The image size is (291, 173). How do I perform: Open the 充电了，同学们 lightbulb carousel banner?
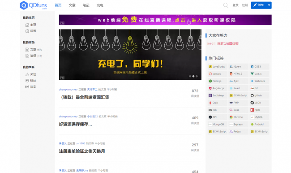click(130, 54)
